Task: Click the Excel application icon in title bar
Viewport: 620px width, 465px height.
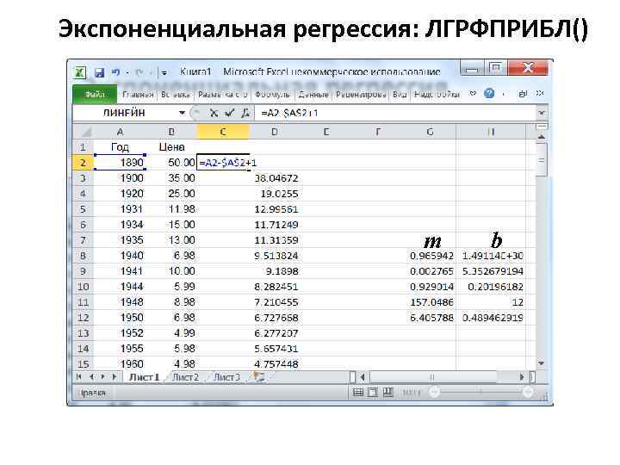Action: coord(79,72)
